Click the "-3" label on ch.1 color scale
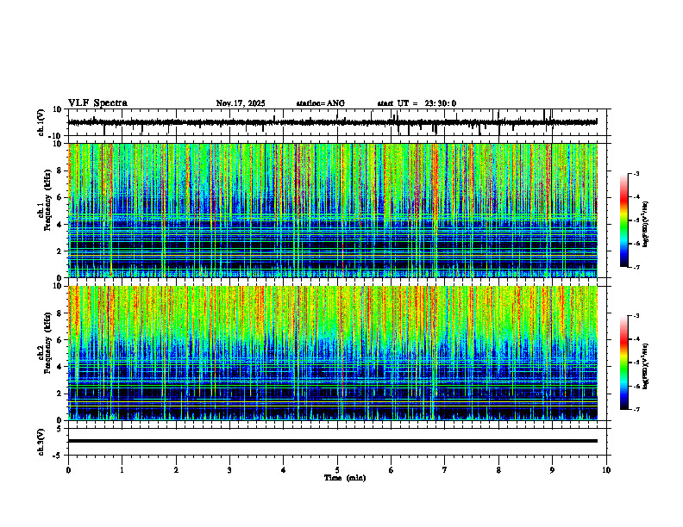The width and height of the screenshot is (683, 527). click(x=636, y=173)
